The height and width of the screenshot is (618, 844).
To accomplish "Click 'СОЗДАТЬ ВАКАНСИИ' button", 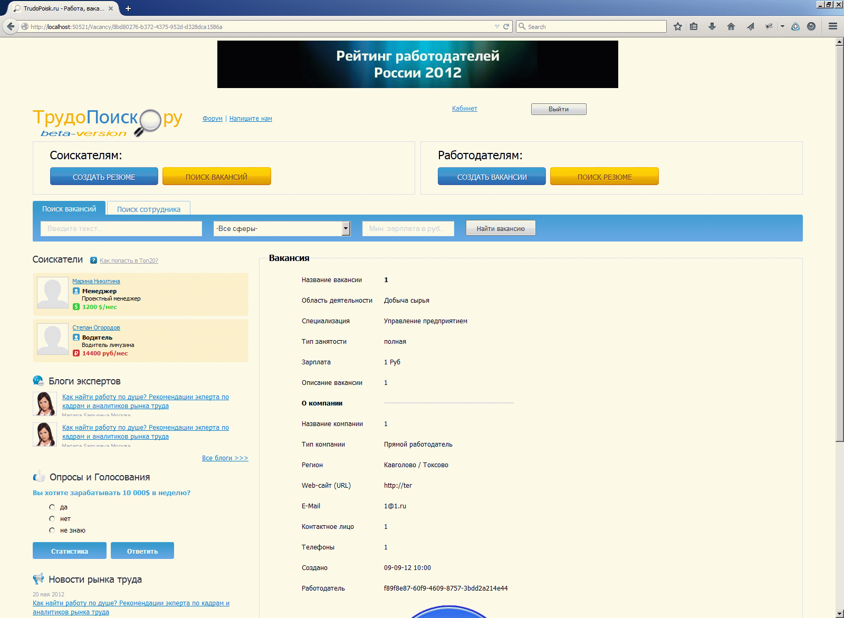I will coord(492,177).
